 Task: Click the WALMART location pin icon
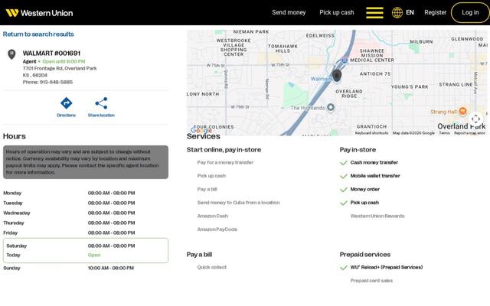pyautogui.click(x=11, y=54)
